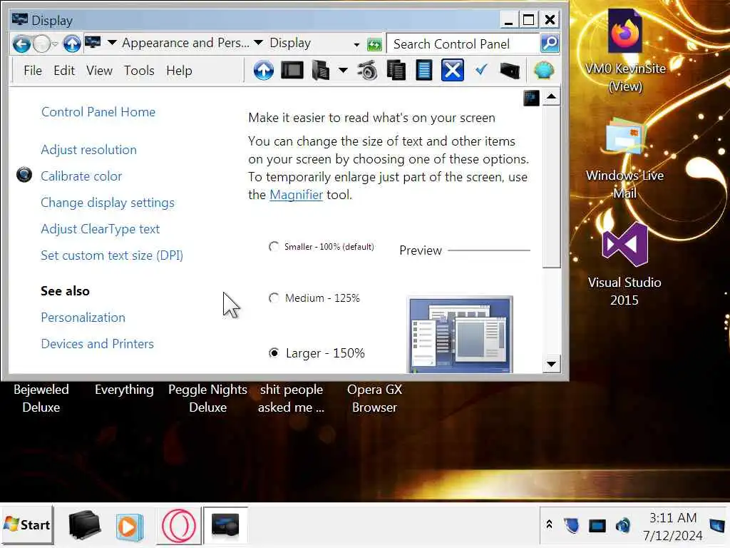
Task: Open the folder tree toolbar dropdown arrow
Action: pos(343,71)
